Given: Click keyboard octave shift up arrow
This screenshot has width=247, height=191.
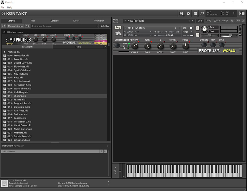Looking at the screenshot, I should (115, 168).
